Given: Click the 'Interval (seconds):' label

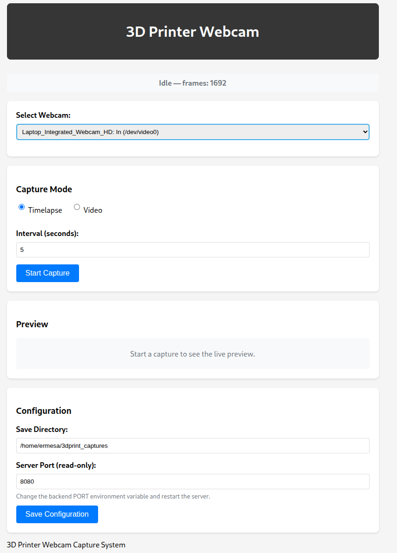Looking at the screenshot, I should point(47,234).
